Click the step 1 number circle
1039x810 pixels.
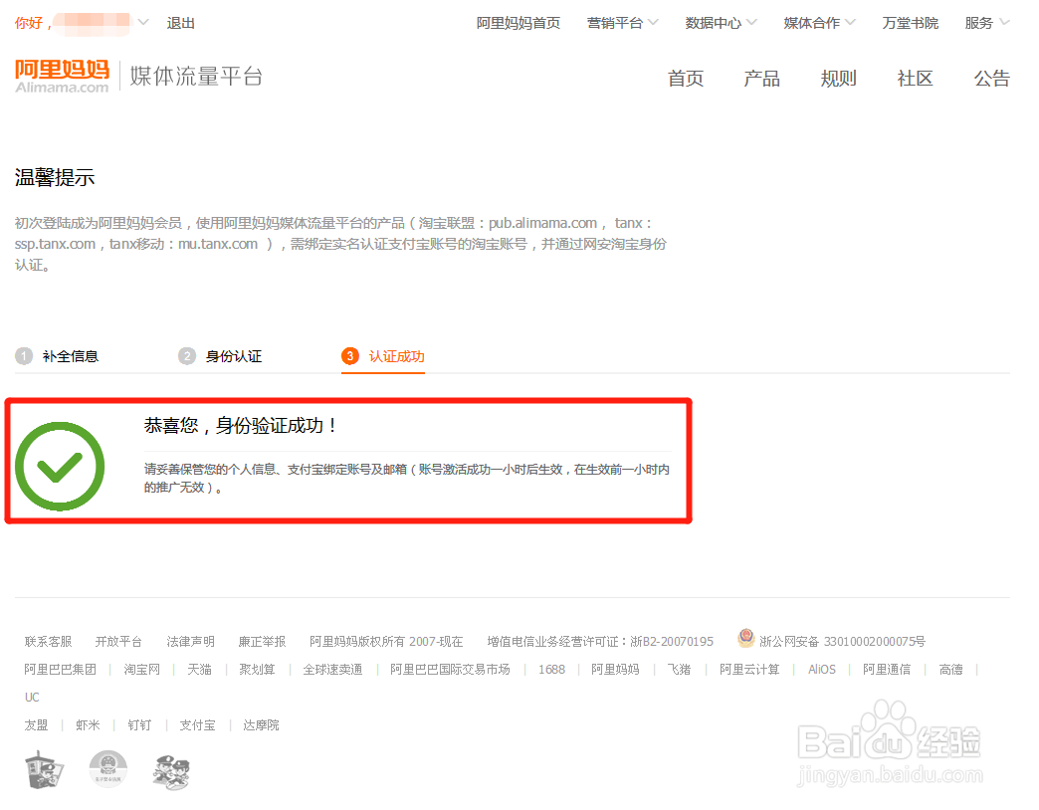pos(24,356)
